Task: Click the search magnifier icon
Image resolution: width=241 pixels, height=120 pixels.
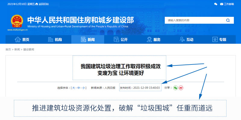Action: point(228,20)
